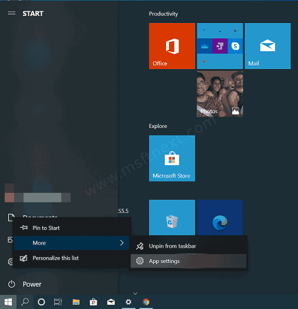This screenshot has width=298, height=309.
Task: Click the Explore group header
Action: 158,126
